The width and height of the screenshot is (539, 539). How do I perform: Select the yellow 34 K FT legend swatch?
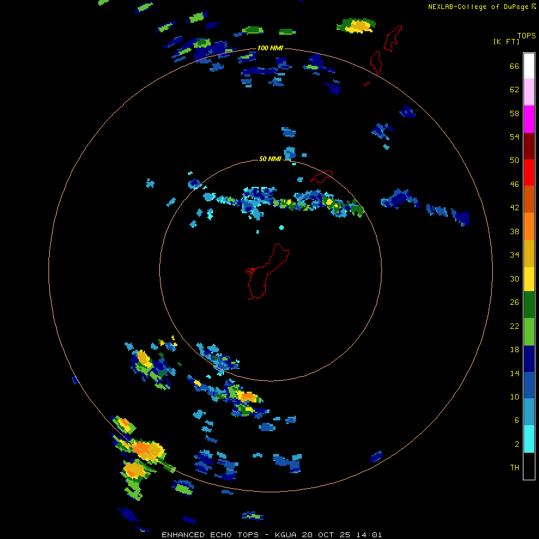tap(529, 279)
